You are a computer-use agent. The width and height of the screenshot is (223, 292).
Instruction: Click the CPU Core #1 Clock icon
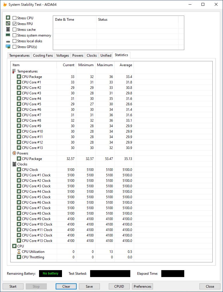click(x=19, y=175)
